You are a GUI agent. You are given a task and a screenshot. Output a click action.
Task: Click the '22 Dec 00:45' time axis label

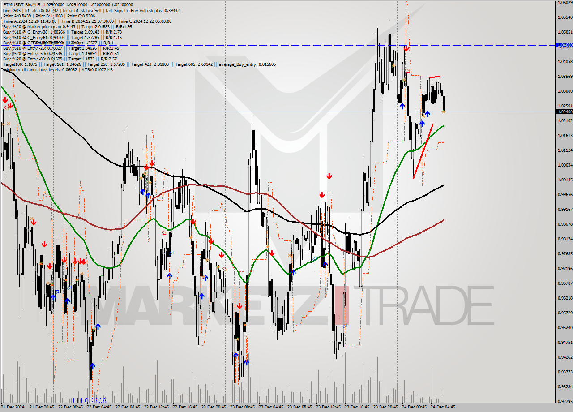pyautogui.click(x=70, y=407)
